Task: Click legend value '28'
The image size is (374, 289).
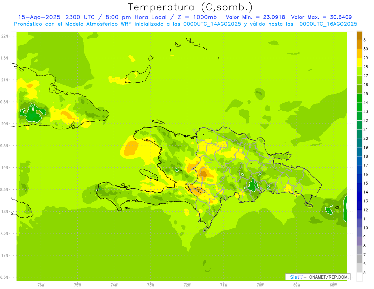Action: coord(366,67)
